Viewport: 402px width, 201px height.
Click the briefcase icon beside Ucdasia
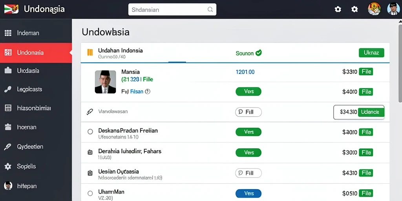tap(8, 70)
